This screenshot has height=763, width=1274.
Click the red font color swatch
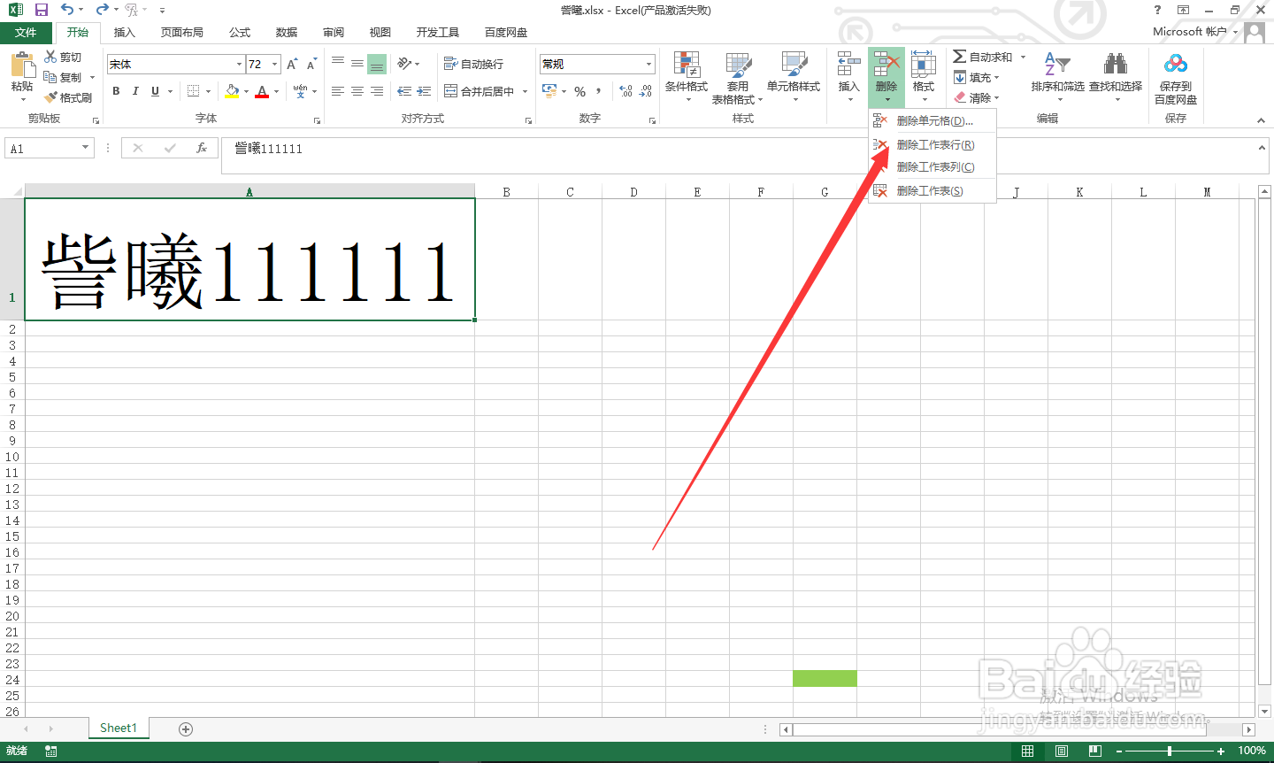pos(262,91)
